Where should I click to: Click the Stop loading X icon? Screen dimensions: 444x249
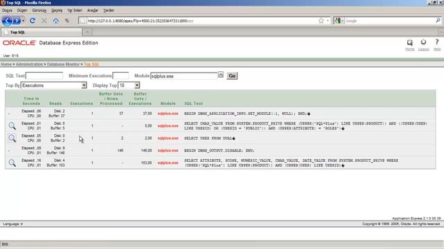44,21
